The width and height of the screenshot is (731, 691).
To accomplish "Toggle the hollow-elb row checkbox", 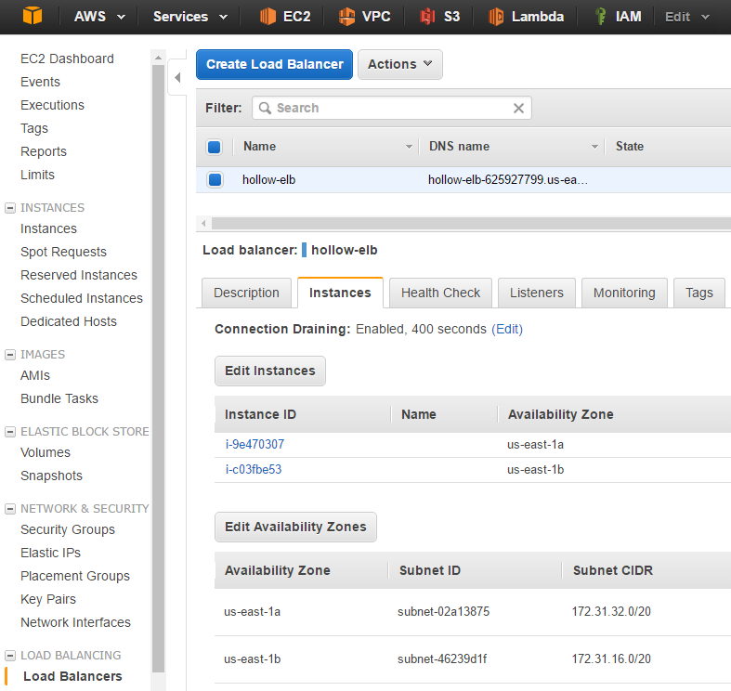I will [215, 179].
